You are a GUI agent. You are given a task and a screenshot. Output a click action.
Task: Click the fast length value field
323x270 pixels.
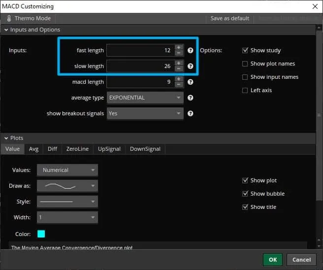pyautogui.click(x=141, y=50)
